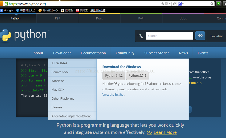Open the Learn More link
The image size is (226, 138).
[165, 132]
